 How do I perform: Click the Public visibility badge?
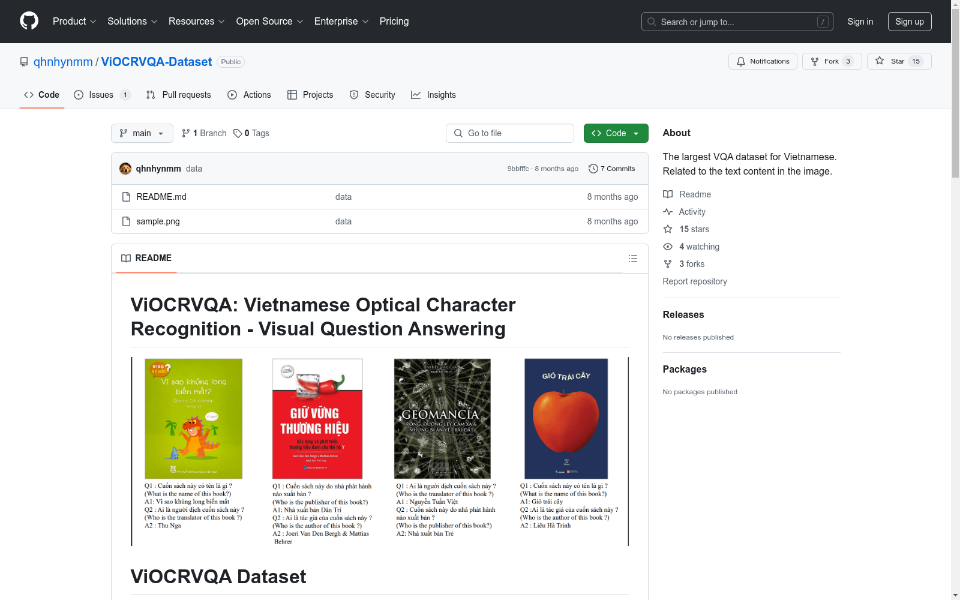click(x=230, y=62)
